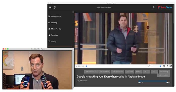Open the hamburger menu icon
This screenshot has width=176, height=92.
(50, 8)
